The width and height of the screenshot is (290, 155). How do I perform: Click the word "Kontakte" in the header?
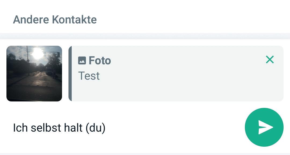[74, 20]
